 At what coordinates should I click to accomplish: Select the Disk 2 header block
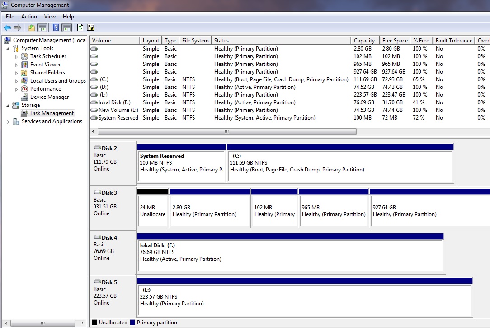coord(113,164)
